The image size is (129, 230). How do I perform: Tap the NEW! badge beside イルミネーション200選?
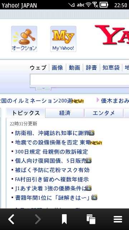pyautogui.click(x=78, y=101)
